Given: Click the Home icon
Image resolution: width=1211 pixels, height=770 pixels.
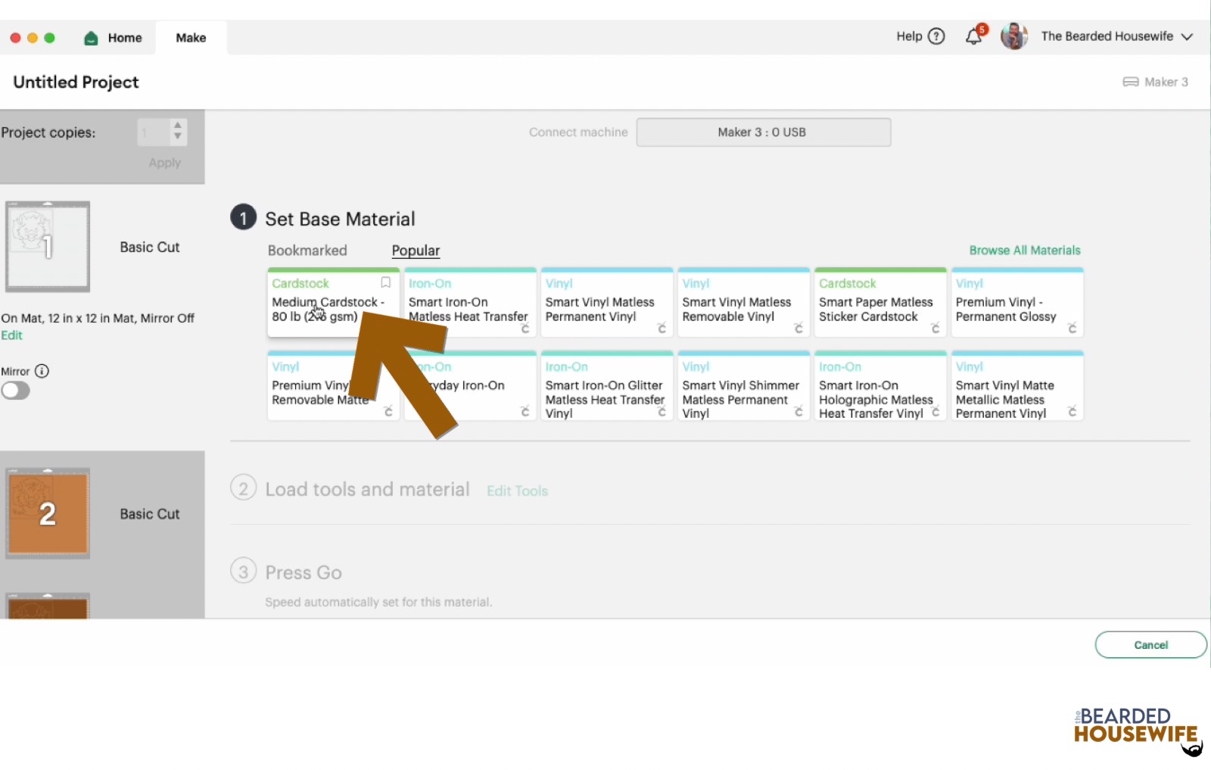Looking at the screenshot, I should coord(91,37).
